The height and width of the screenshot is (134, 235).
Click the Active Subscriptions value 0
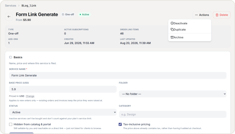pos(65,34)
